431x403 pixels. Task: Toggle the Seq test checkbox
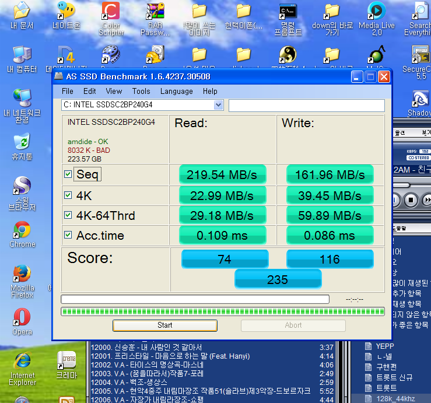(x=68, y=174)
